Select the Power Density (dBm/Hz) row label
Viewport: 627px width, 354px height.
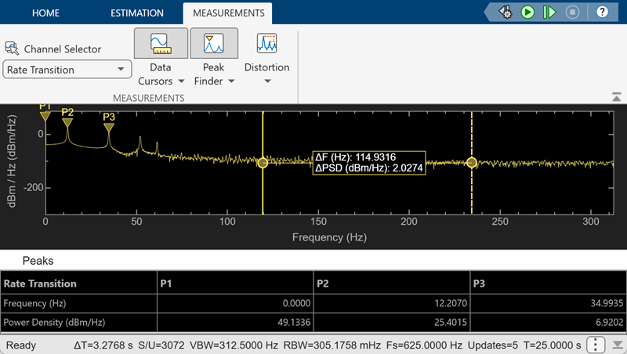[x=54, y=322]
